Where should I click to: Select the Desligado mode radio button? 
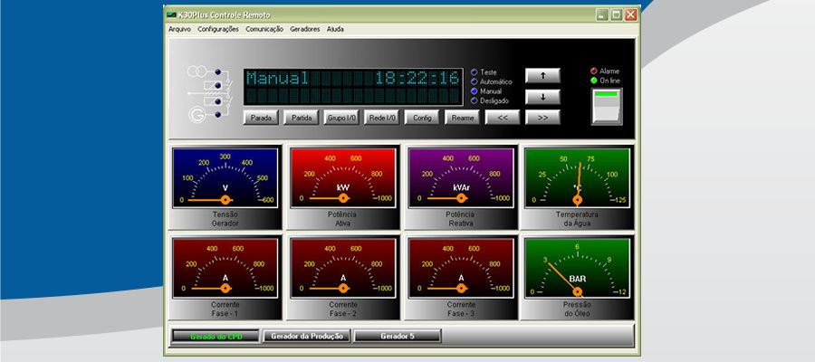click(475, 101)
